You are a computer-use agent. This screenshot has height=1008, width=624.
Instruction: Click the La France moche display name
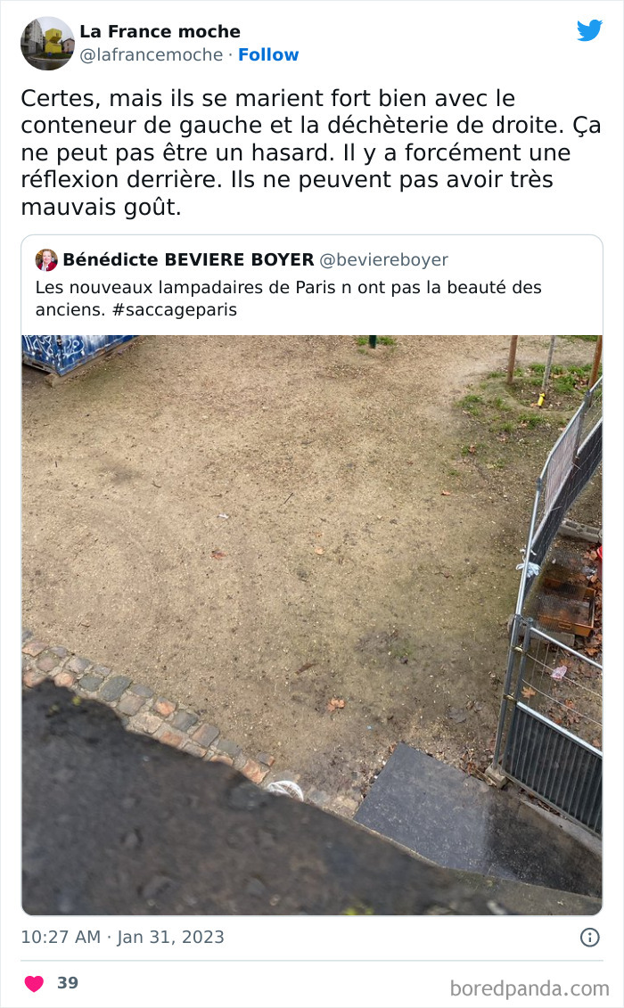[x=160, y=31]
